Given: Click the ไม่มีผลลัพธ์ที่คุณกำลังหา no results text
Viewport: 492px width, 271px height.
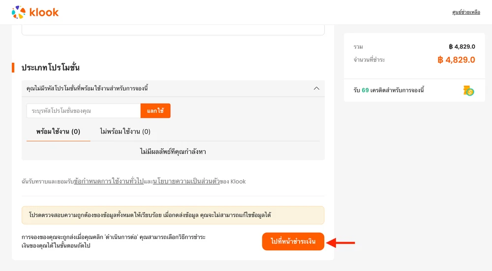Looking at the screenshot, I should (173, 152).
